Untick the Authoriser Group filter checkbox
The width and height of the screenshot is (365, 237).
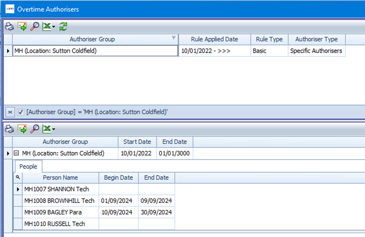[x=20, y=112]
